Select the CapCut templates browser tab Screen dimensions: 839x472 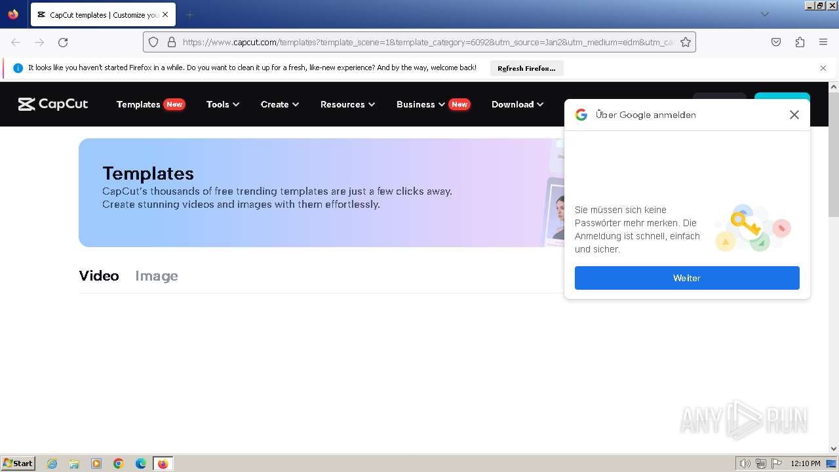pyautogui.click(x=102, y=14)
